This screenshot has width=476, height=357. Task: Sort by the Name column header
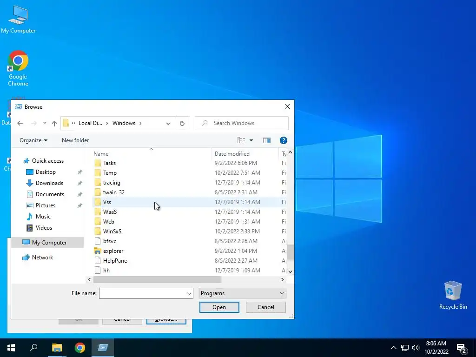pyautogui.click(x=101, y=154)
